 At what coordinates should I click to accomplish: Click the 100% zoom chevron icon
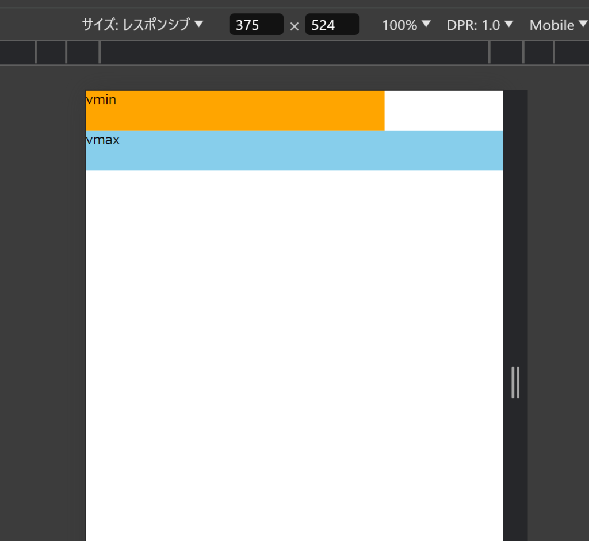point(426,25)
